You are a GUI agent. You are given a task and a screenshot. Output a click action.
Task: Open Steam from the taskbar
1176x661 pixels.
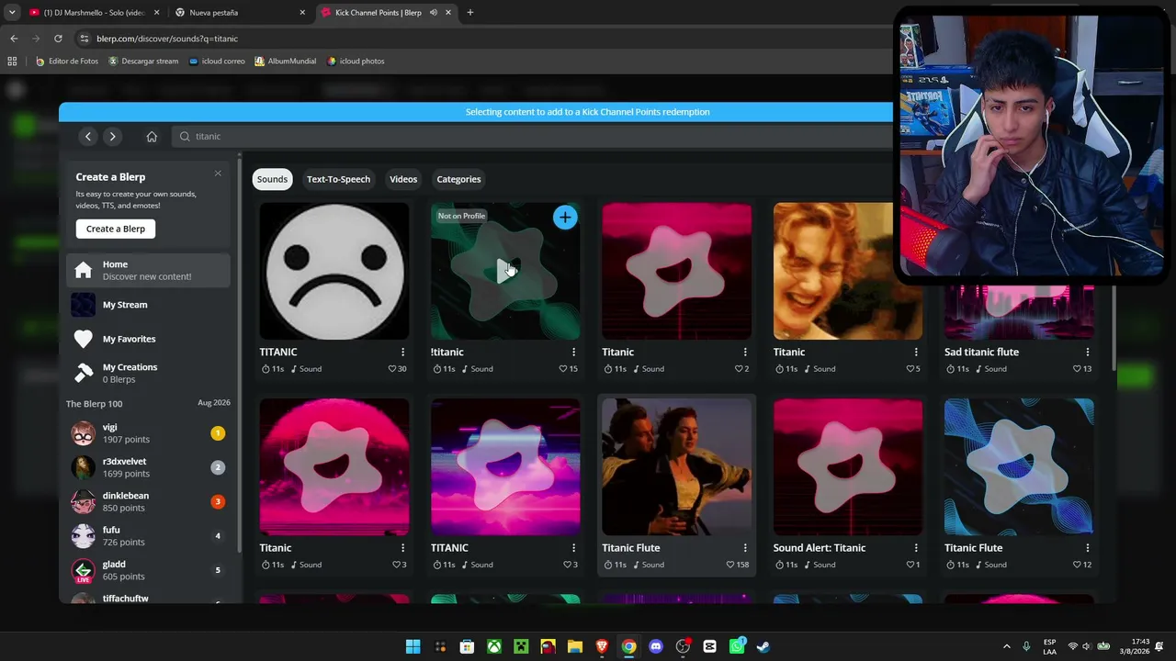point(763,646)
